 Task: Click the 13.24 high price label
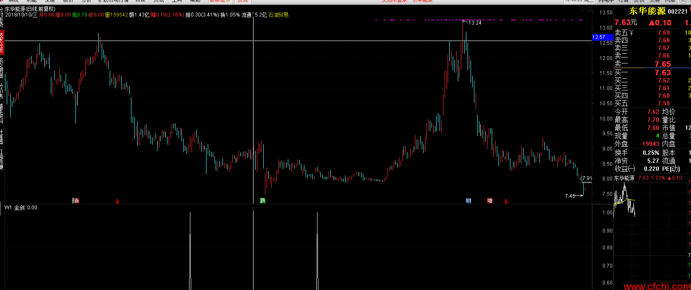coord(475,23)
